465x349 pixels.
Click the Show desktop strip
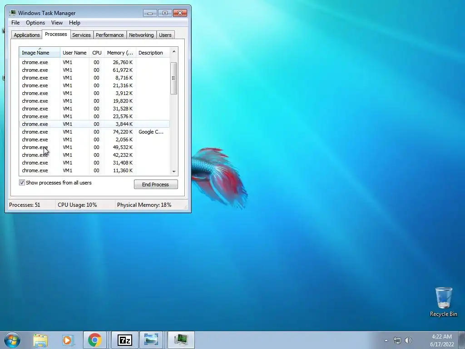462,340
